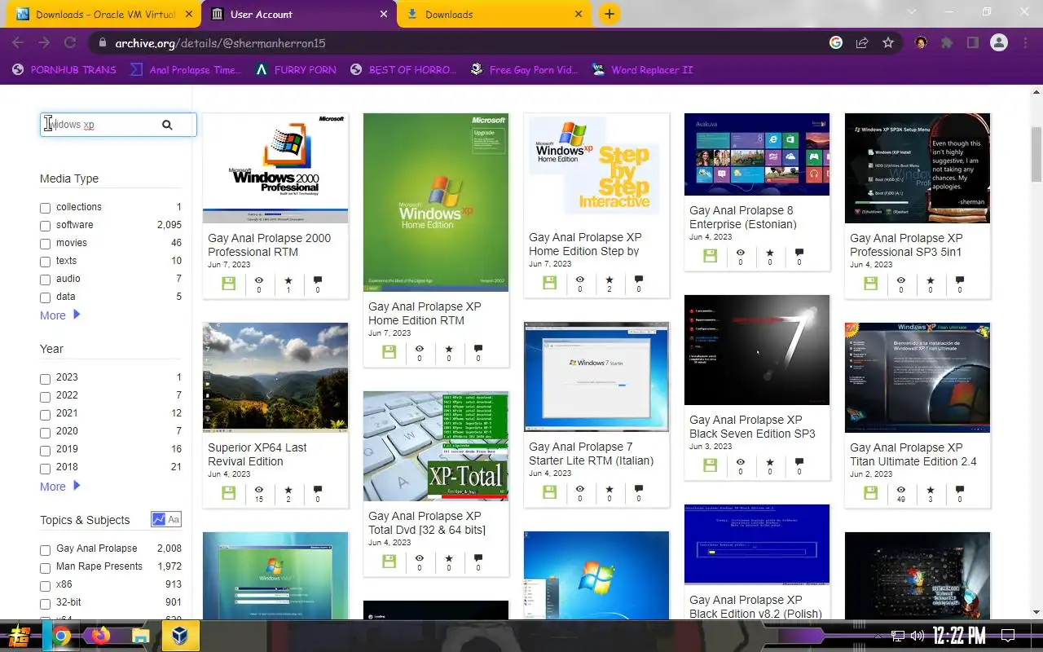Open File Explorer from the taskbar
1043x652 pixels.
[141, 636]
